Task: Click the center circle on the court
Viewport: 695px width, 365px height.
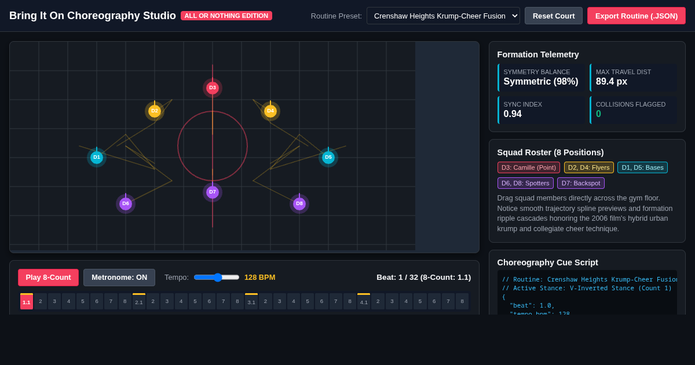Action: click(x=213, y=146)
